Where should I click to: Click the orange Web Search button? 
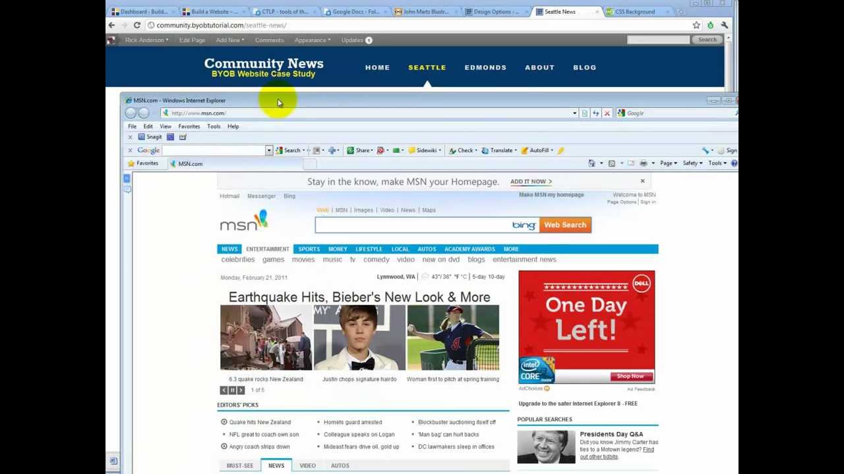(565, 225)
